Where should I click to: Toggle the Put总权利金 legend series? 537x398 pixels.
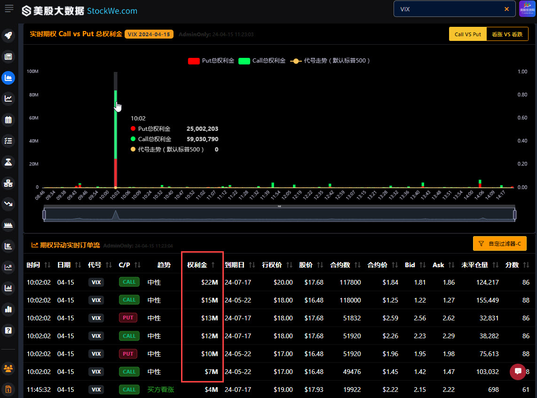click(211, 61)
